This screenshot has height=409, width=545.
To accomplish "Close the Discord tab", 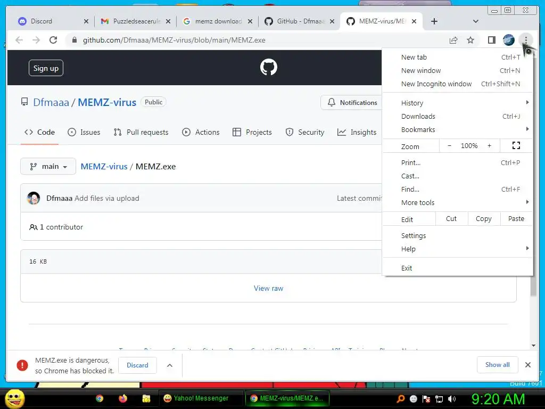I will click(86, 21).
